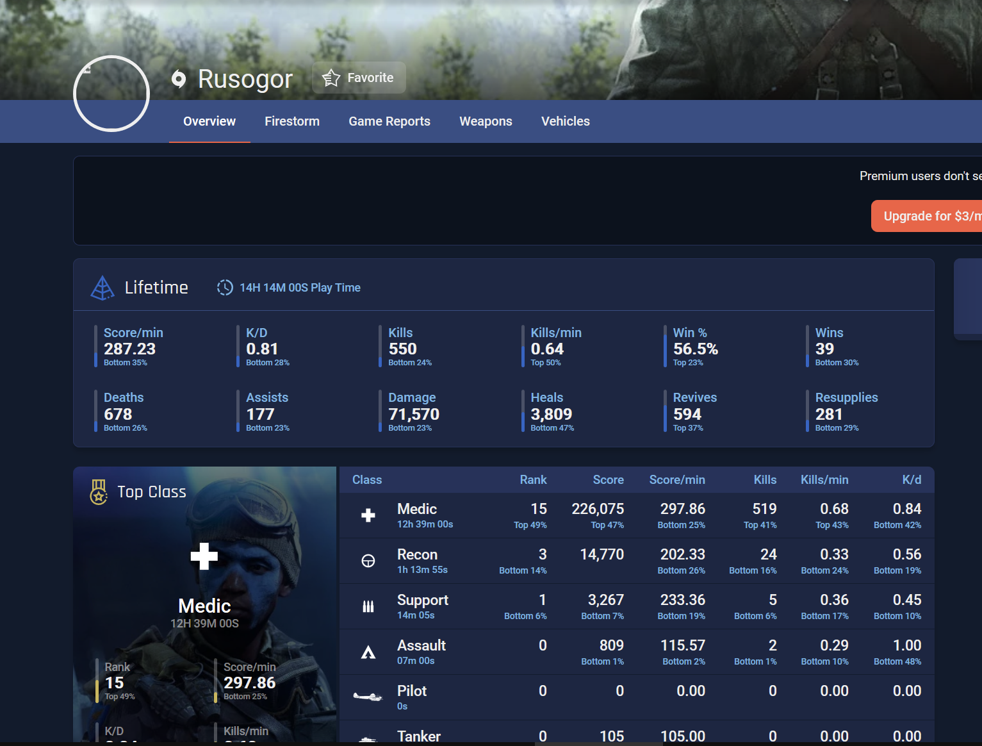The height and width of the screenshot is (746, 982).
Task: Click the Lifetime section heading
Action: pos(156,288)
